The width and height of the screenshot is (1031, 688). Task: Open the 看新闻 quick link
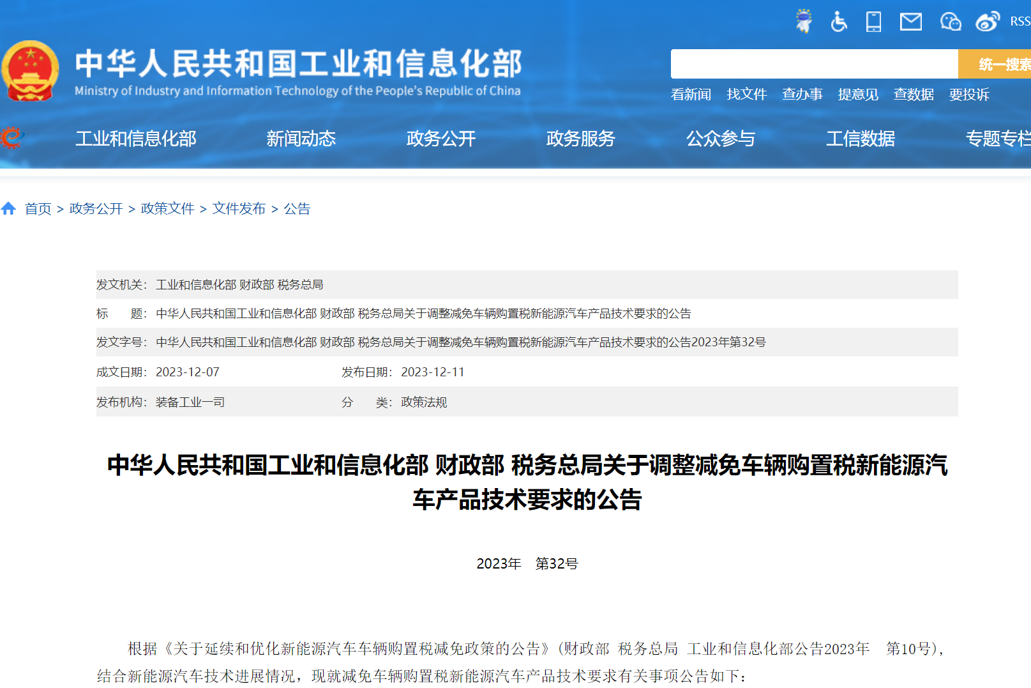click(x=691, y=95)
